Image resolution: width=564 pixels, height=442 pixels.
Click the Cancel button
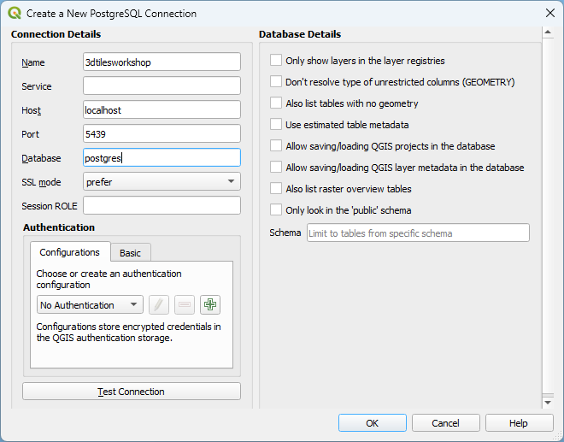coord(446,423)
